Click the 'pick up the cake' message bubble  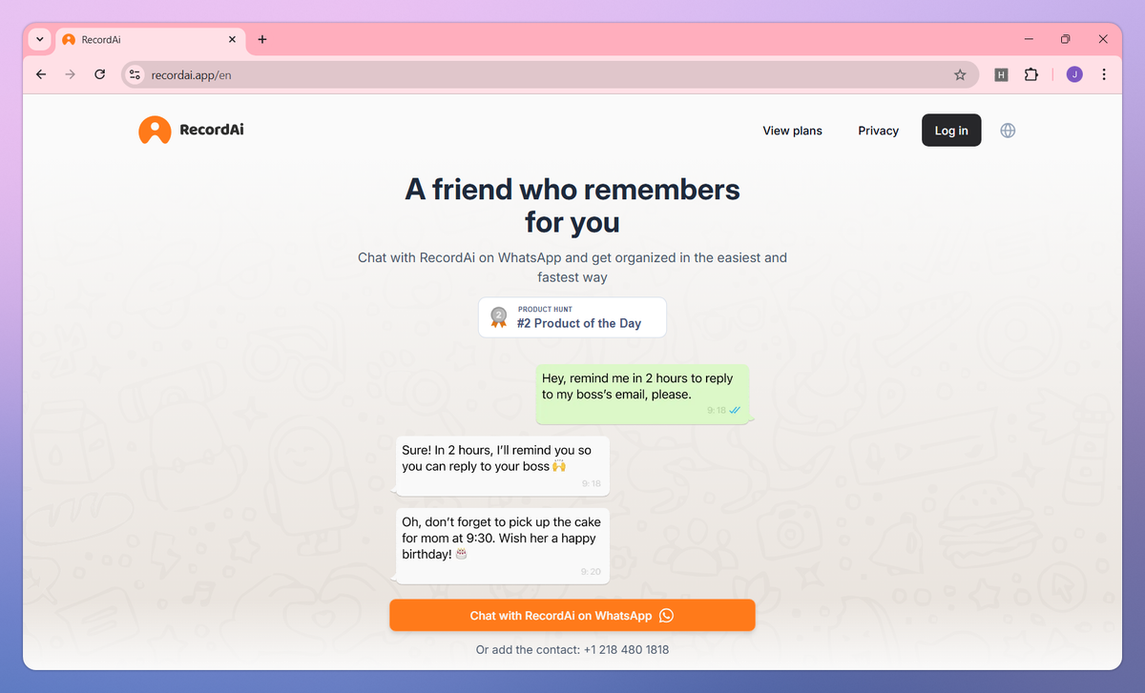click(x=503, y=546)
